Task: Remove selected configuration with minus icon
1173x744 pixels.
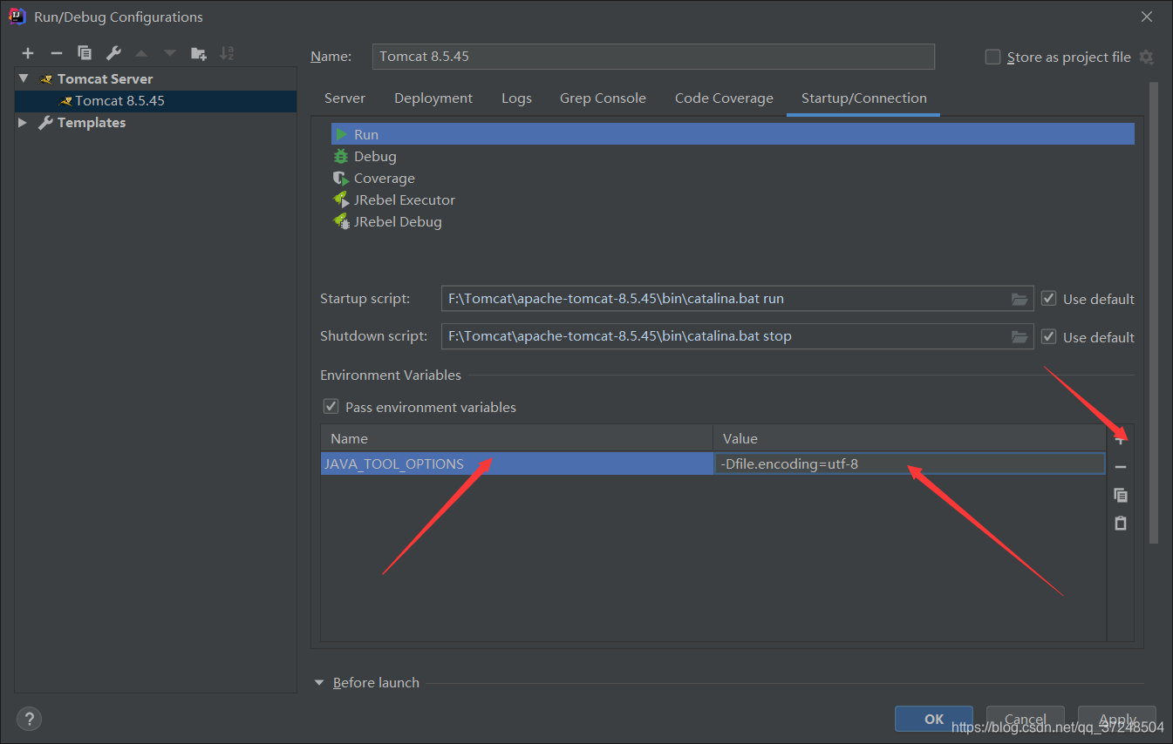Action: [56, 53]
